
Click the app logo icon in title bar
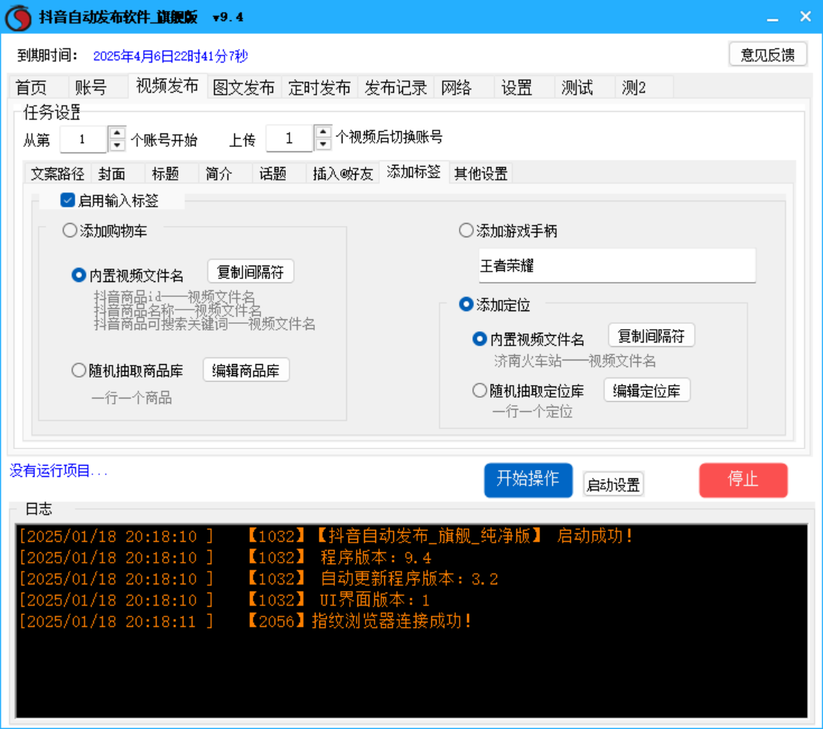pos(19,17)
